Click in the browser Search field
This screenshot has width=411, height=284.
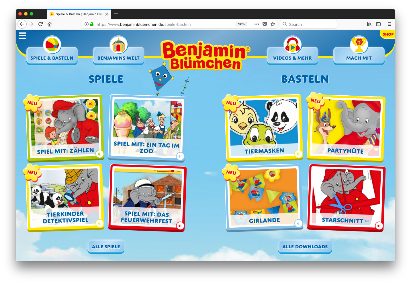click(308, 24)
